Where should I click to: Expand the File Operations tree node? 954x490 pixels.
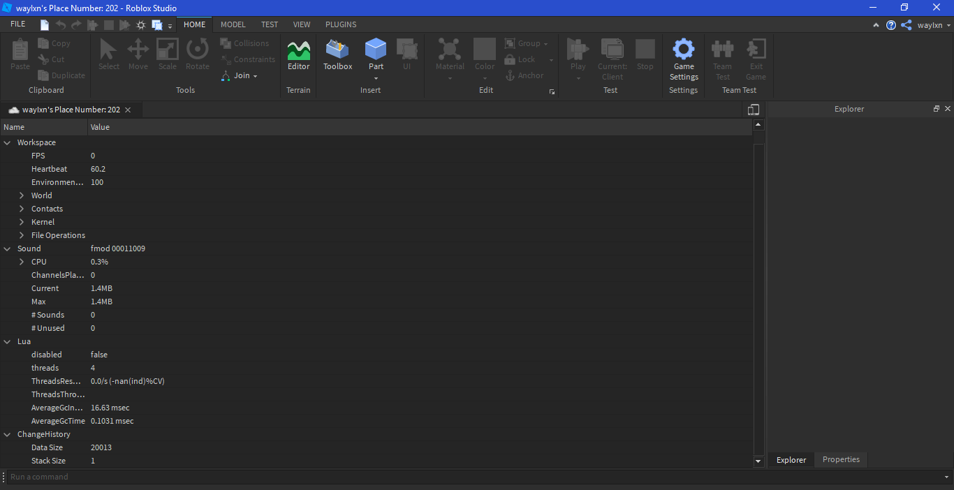[x=22, y=235]
